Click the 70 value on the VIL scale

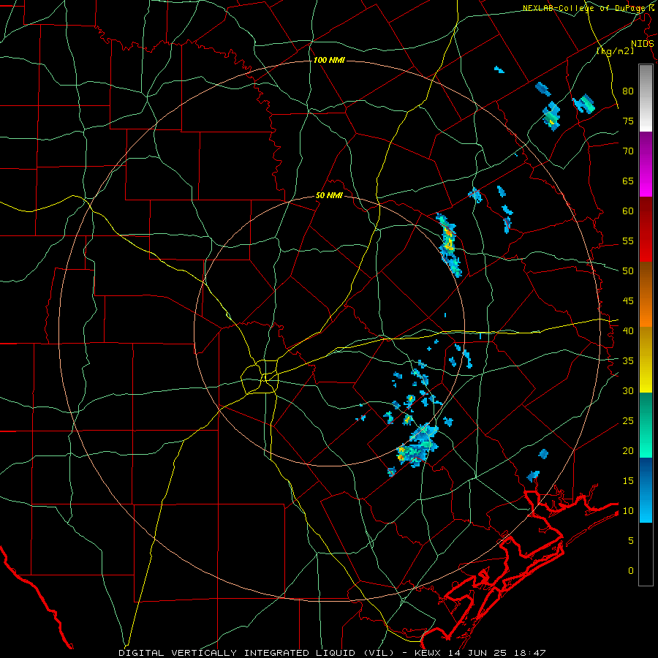pyautogui.click(x=628, y=151)
